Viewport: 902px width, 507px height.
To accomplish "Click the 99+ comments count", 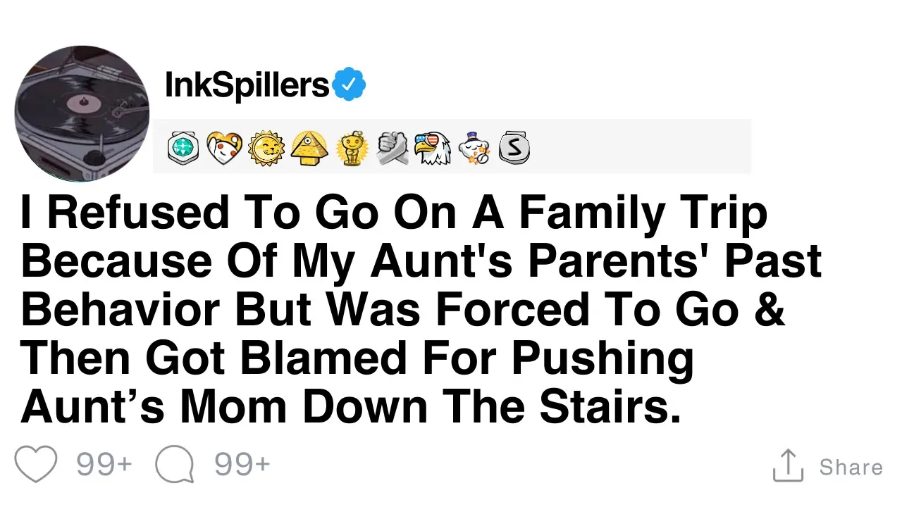I will (x=242, y=465).
